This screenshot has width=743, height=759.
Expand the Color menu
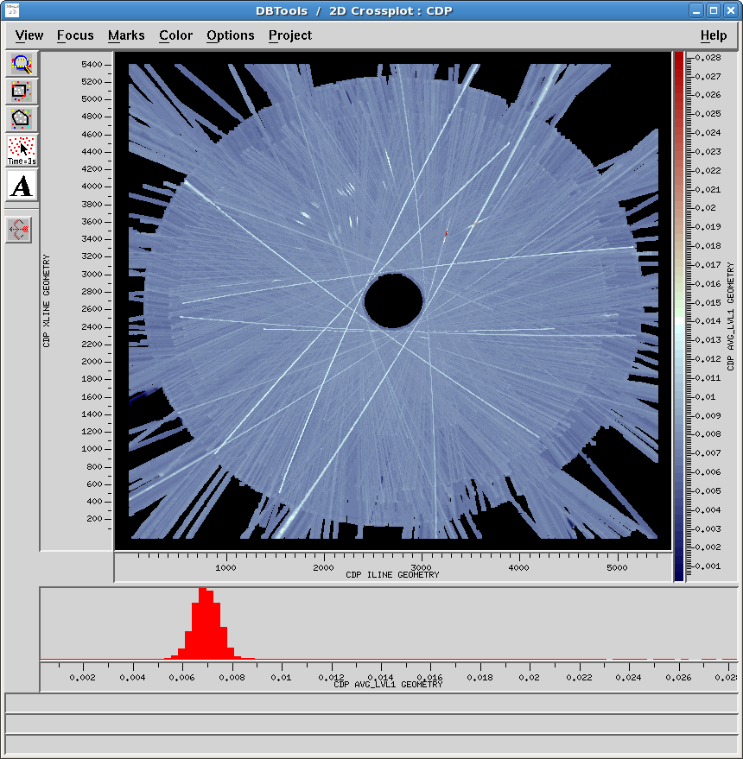[x=176, y=35]
